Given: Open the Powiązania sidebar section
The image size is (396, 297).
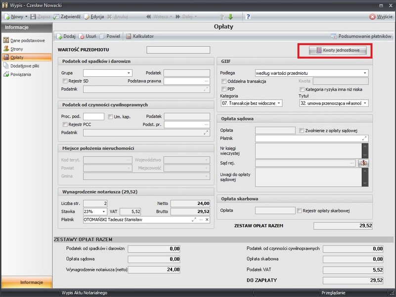Looking at the screenshot, I should 21,74.
